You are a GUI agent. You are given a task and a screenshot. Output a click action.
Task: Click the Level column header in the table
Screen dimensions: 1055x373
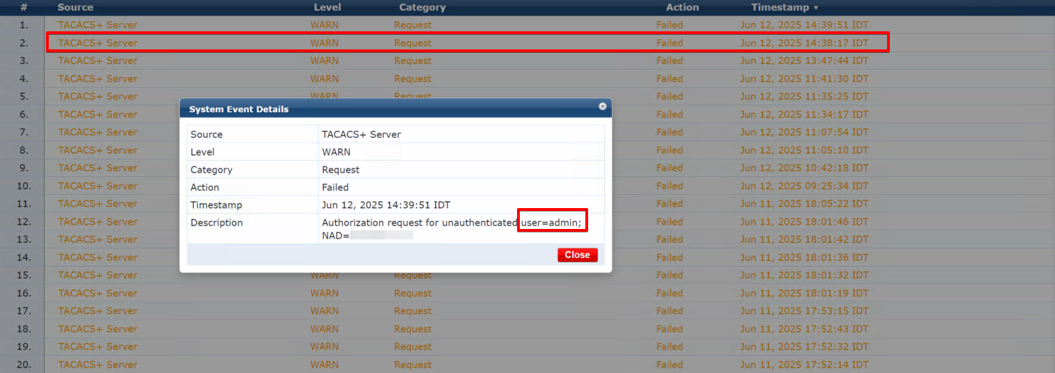pyautogui.click(x=328, y=7)
